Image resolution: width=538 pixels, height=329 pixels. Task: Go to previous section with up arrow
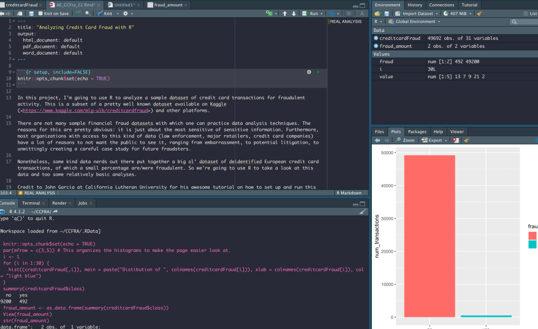pyautogui.click(x=285, y=13)
